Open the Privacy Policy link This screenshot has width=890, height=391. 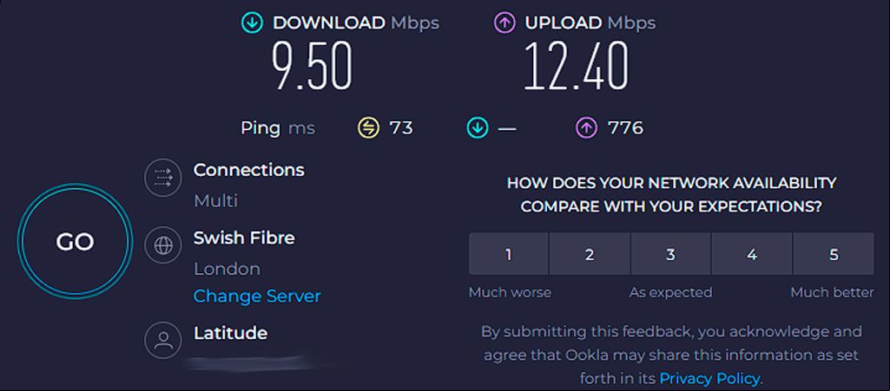(x=710, y=378)
